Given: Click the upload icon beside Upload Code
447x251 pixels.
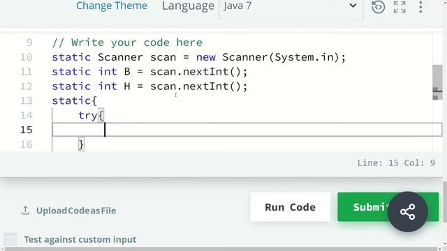Looking at the screenshot, I should [x=25, y=211].
